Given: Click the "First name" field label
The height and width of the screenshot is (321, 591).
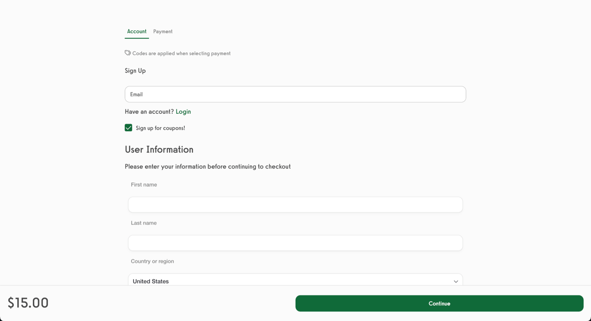Looking at the screenshot, I should pos(144,185).
